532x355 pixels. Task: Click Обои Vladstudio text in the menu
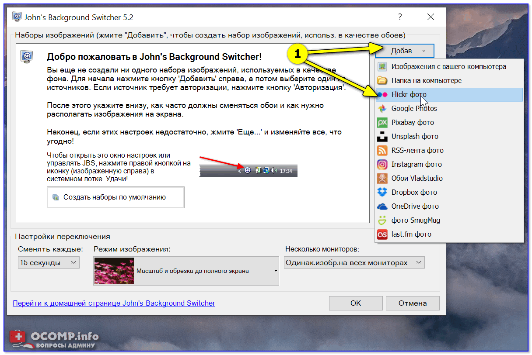tap(417, 178)
